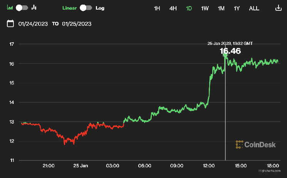Click the candlestick bar chart icon

(x=34, y=8)
